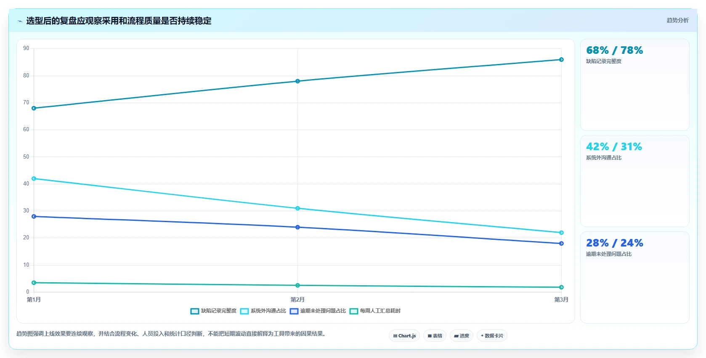Screen dimensions: 706x358
Task: Click the trend icon beside the page title
Action: [x=20, y=21]
